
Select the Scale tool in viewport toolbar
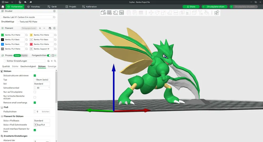163,13
